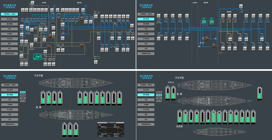Toggle white valve right of upper pump, top-right panel

216,39
